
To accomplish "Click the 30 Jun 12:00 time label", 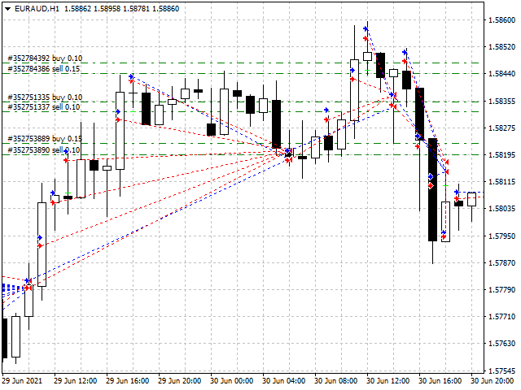I will (387, 381).
